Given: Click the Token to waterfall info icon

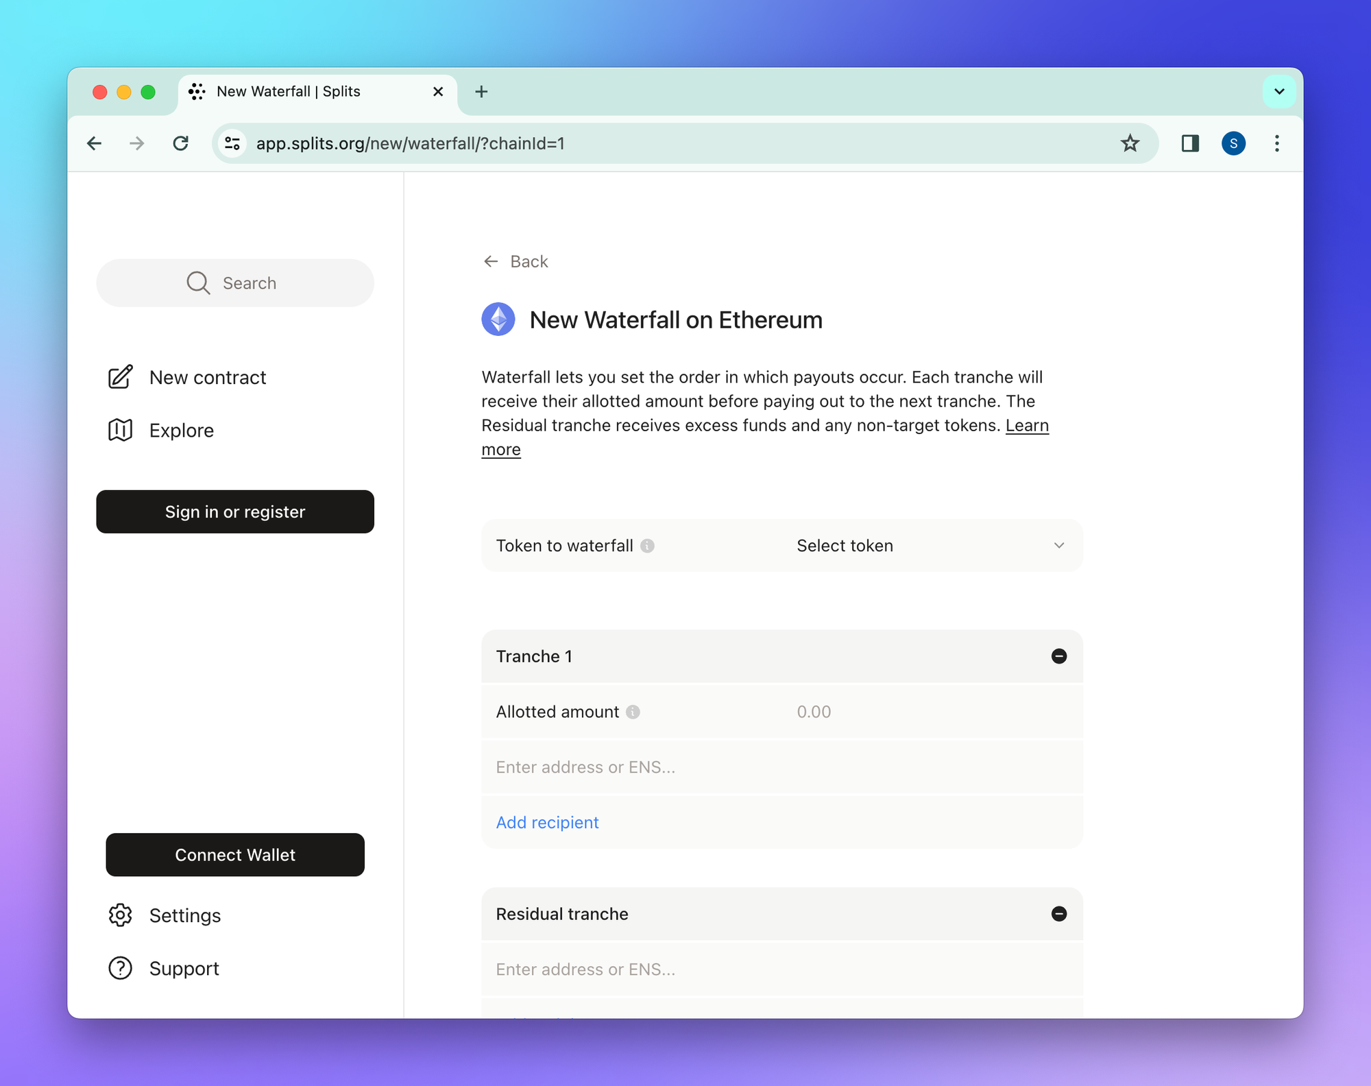Looking at the screenshot, I should point(647,546).
